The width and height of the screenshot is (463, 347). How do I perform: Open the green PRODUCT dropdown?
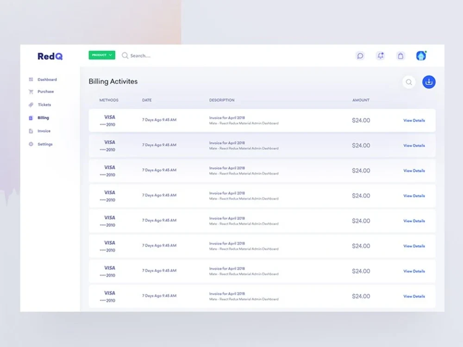coord(102,55)
